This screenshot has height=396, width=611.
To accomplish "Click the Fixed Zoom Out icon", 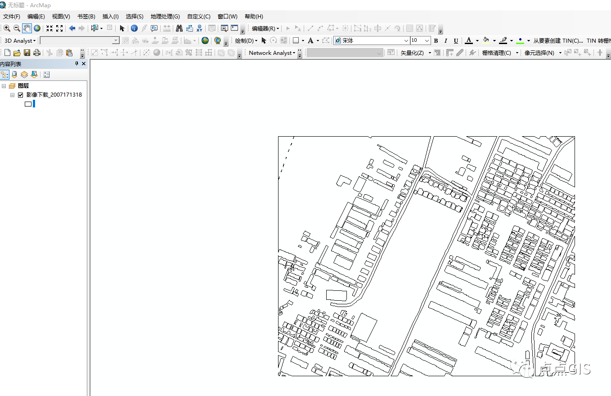I will [59, 28].
